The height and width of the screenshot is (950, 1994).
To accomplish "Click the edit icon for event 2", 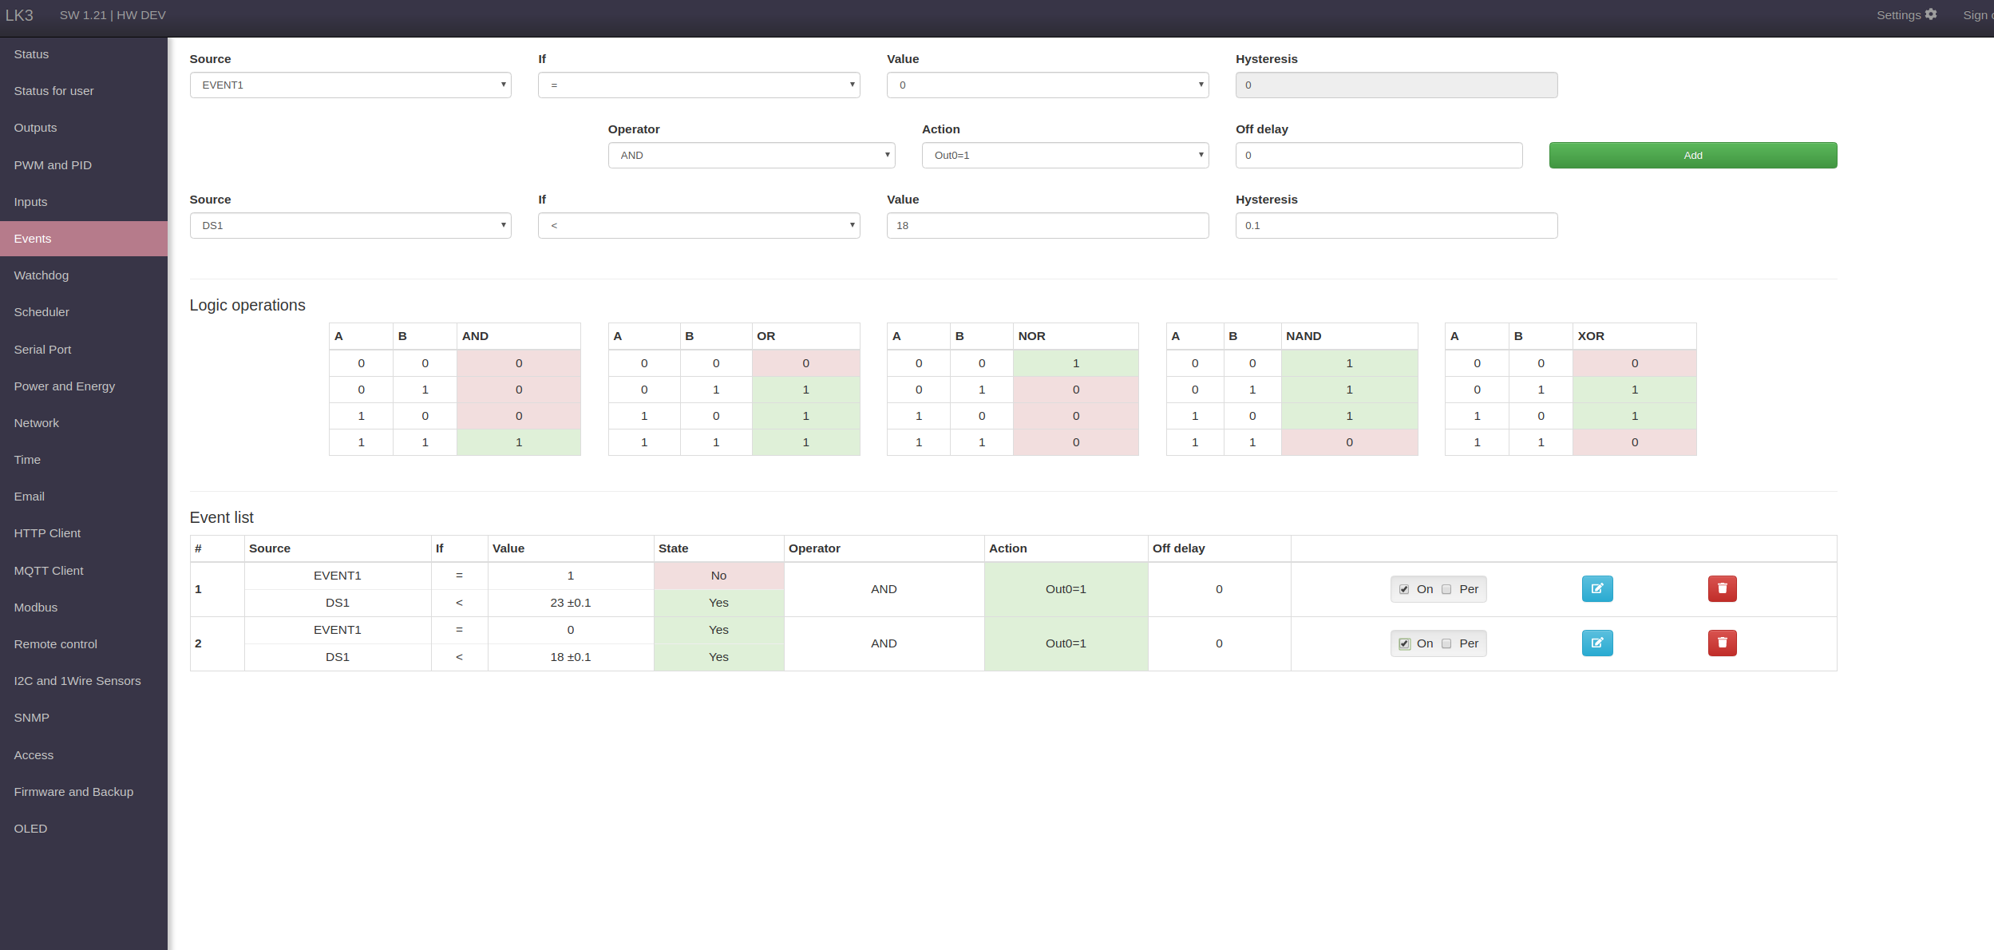I will (1596, 643).
